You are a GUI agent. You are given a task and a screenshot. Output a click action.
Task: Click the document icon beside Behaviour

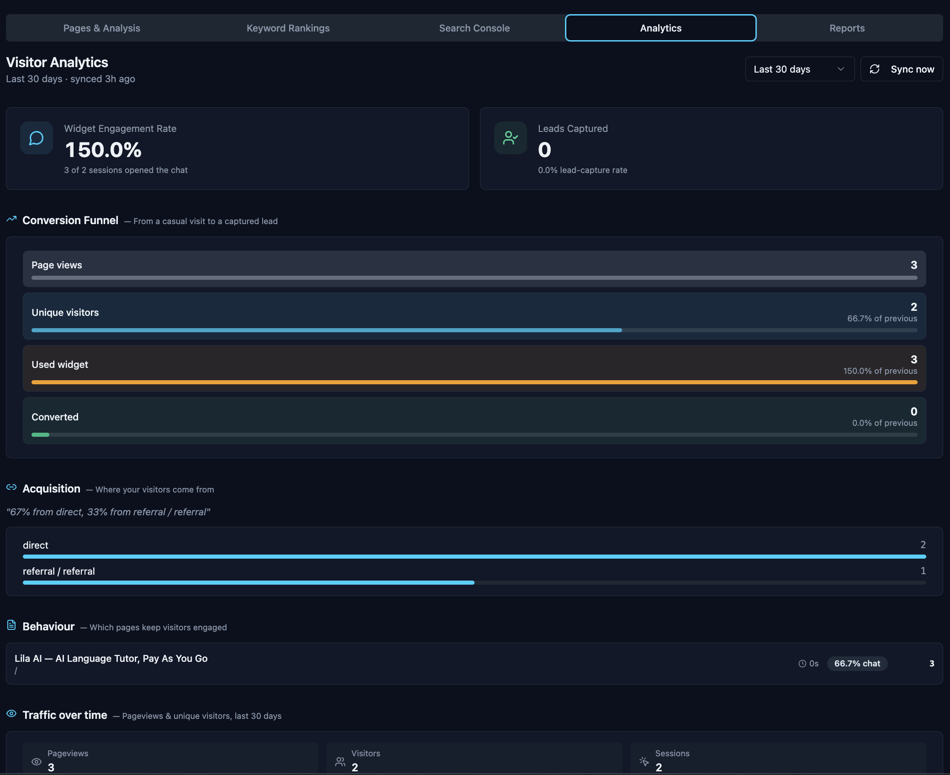click(x=11, y=625)
